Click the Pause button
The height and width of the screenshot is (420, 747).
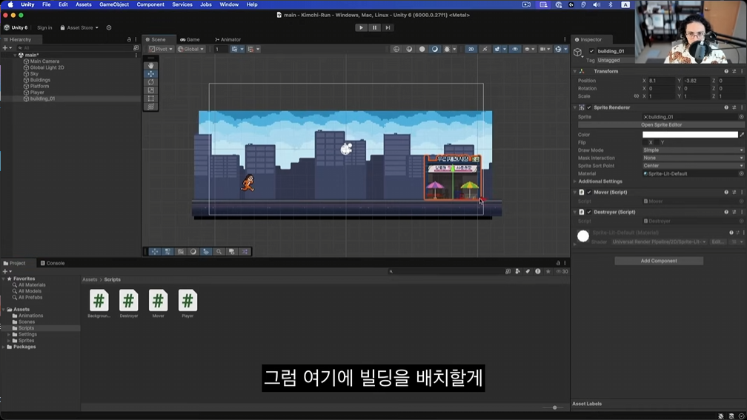374,27
